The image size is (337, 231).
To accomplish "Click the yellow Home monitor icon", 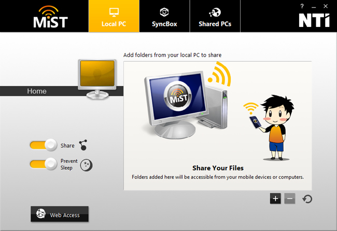I will click(97, 79).
